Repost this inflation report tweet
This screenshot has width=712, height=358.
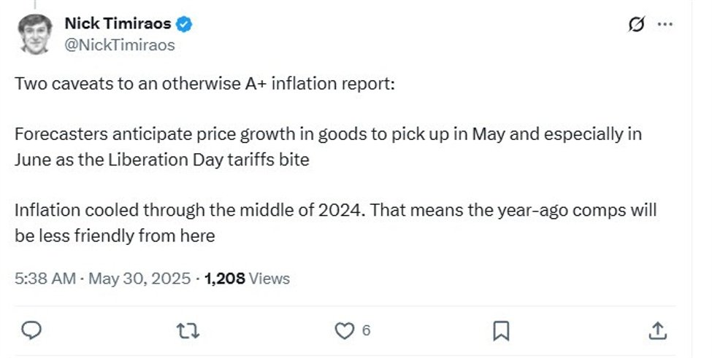[x=188, y=331]
